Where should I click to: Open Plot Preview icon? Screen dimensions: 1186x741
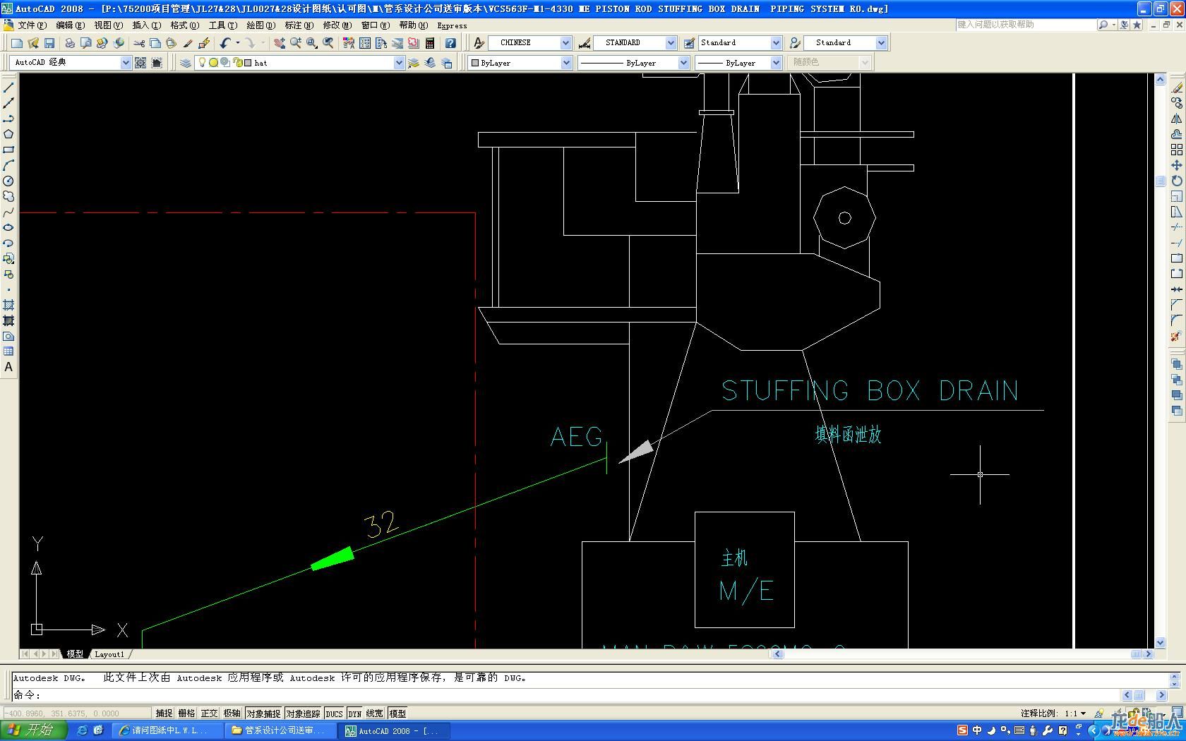86,43
